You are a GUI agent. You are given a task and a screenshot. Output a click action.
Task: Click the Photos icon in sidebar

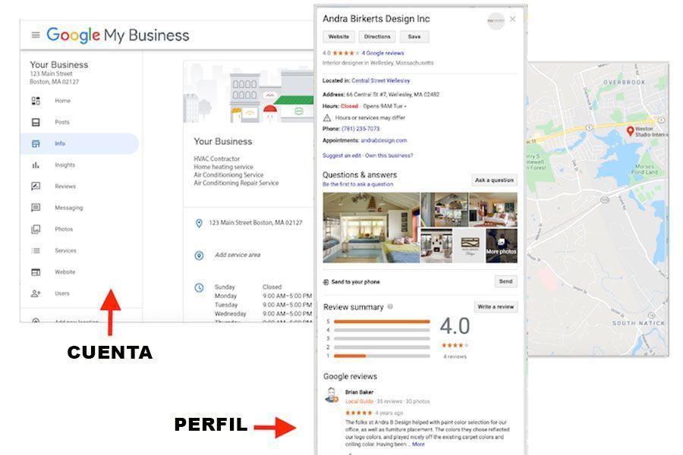point(36,229)
